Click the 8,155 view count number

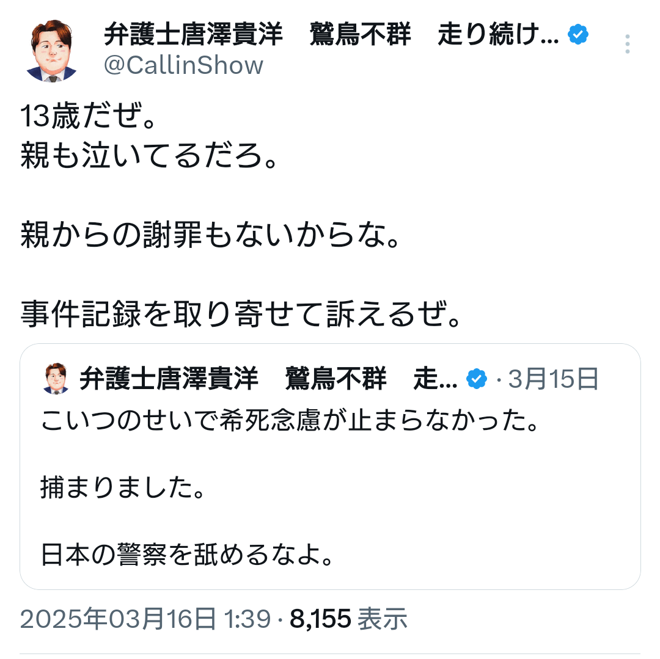click(x=321, y=619)
